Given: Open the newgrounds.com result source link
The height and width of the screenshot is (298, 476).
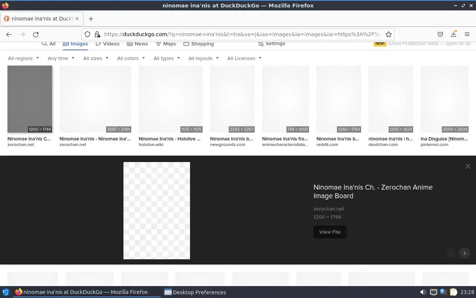Looking at the screenshot, I should click(x=228, y=145).
